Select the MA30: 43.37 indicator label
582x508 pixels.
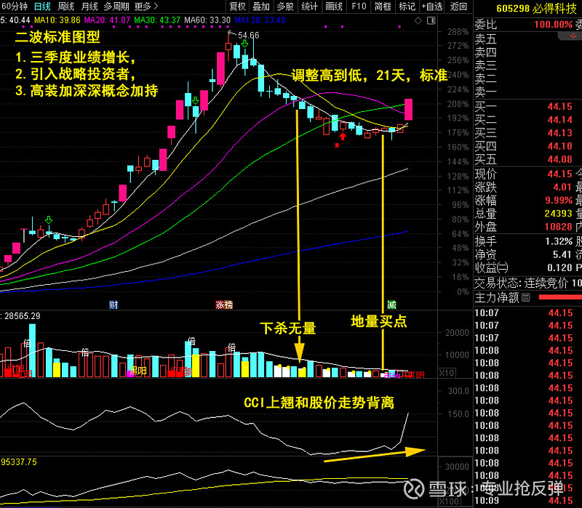point(157,20)
